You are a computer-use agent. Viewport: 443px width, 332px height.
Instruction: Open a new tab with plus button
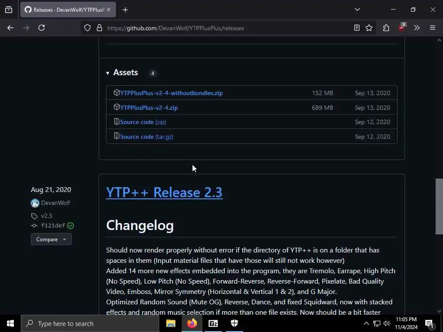125,10
